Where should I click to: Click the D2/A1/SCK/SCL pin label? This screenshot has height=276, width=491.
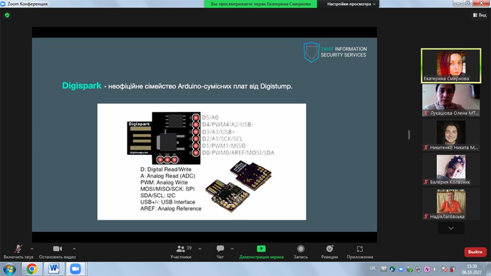pos(222,138)
